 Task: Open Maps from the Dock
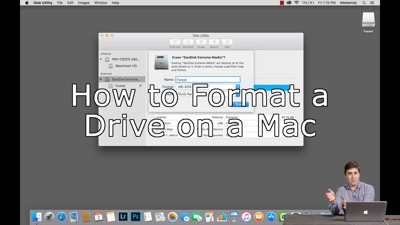[160, 217]
